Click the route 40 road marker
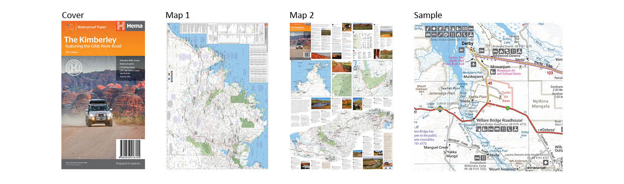Image resolution: width=624 pixels, height=184 pixels. coord(490,83)
